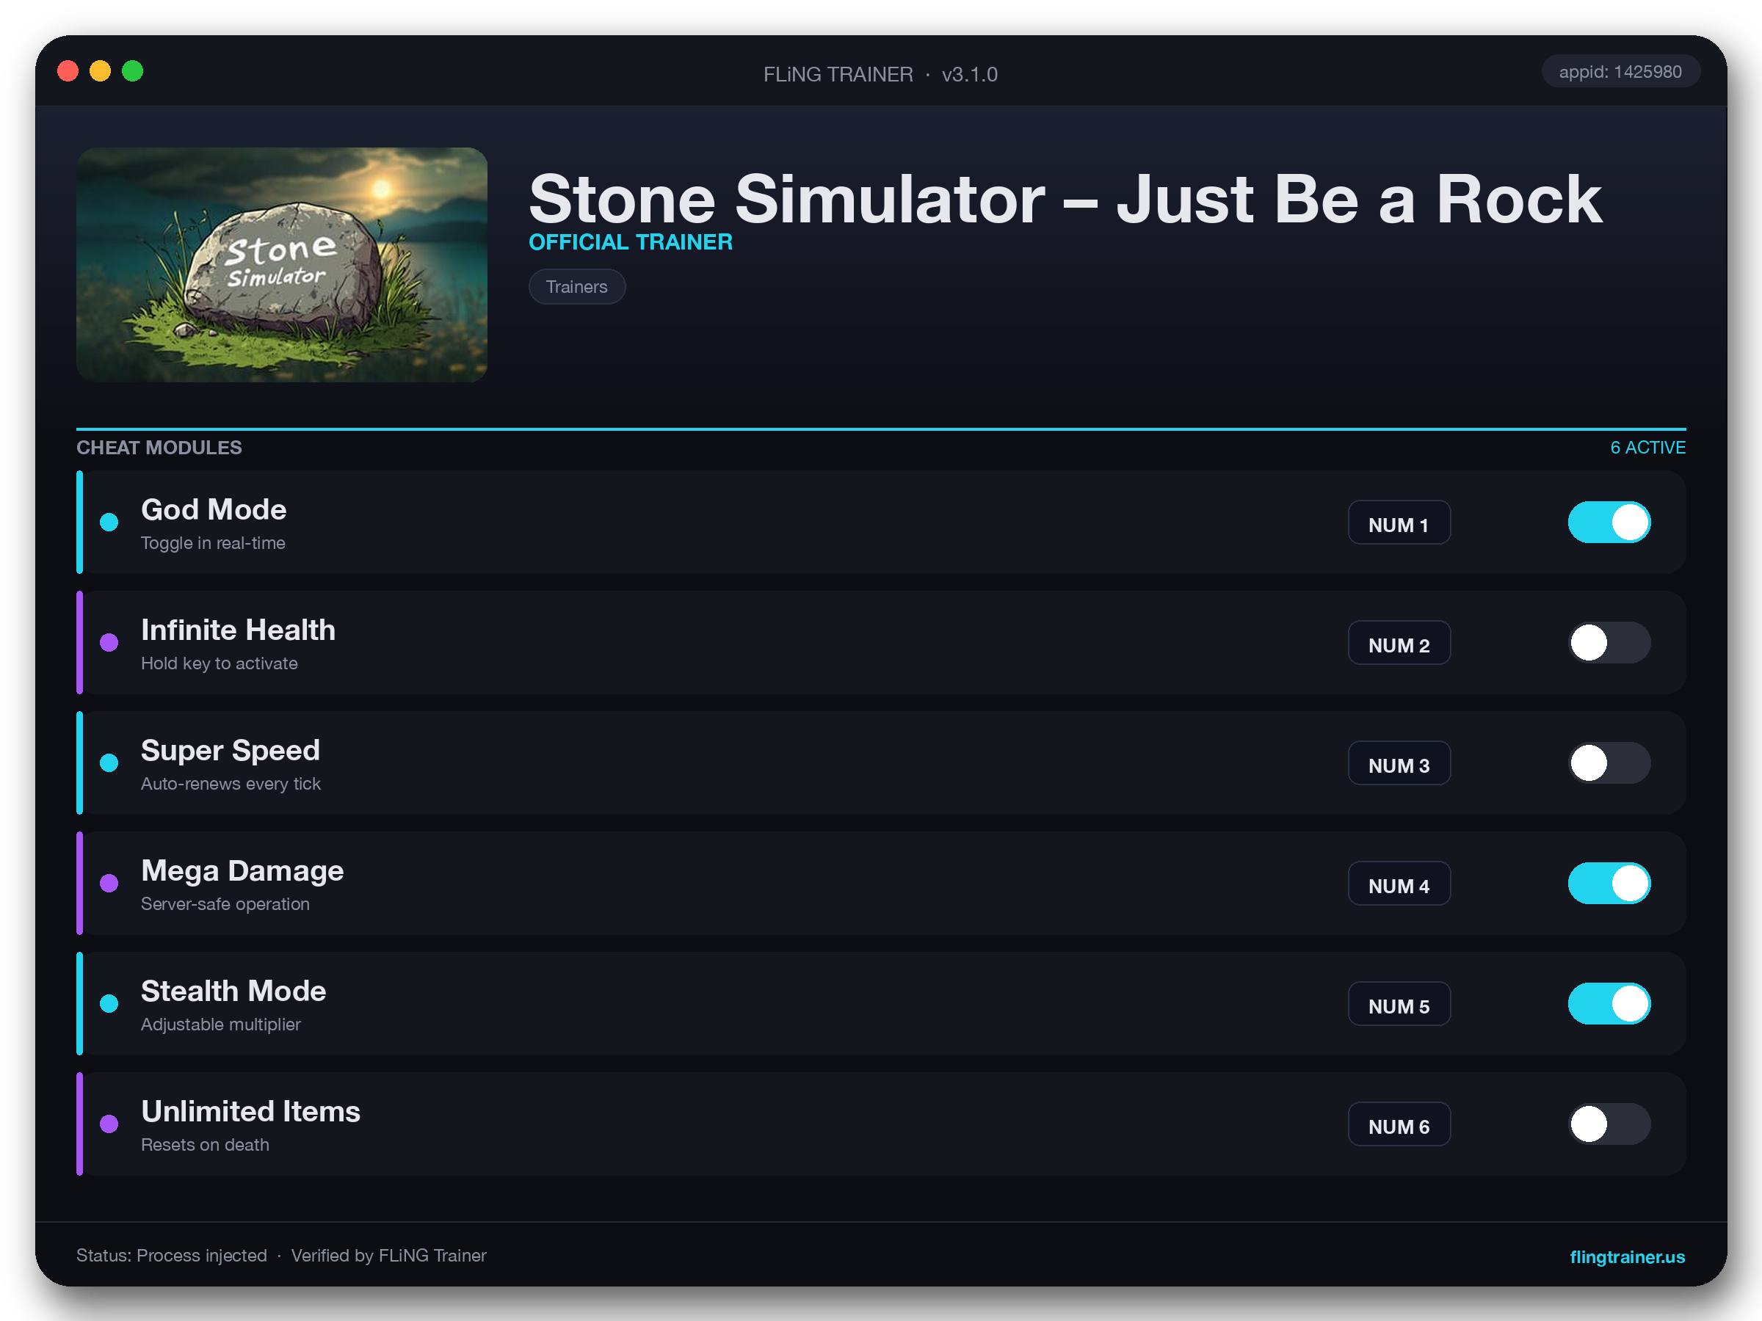
Task: Select the NUM 3 hotkey badge
Action: (1399, 763)
